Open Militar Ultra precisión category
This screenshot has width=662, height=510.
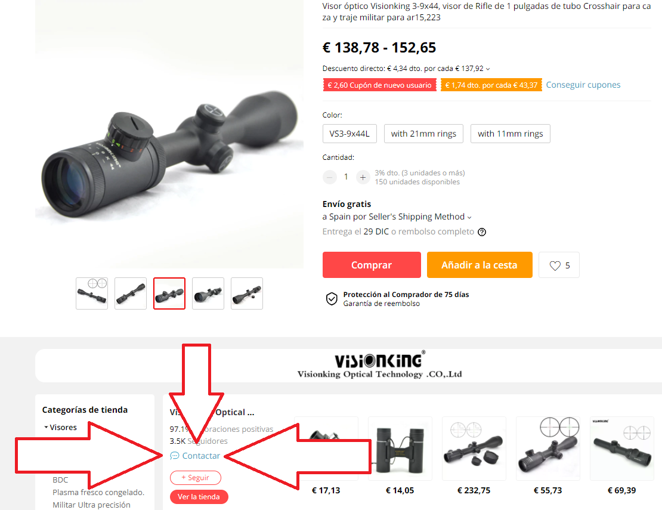pyautogui.click(x=91, y=505)
